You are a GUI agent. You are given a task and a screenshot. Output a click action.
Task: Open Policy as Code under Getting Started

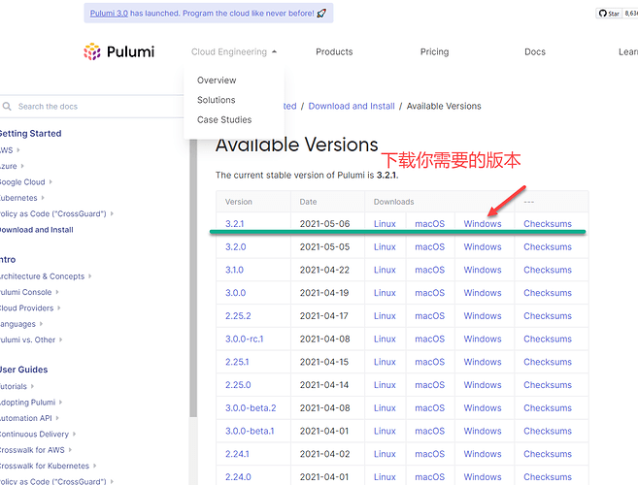(52, 213)
